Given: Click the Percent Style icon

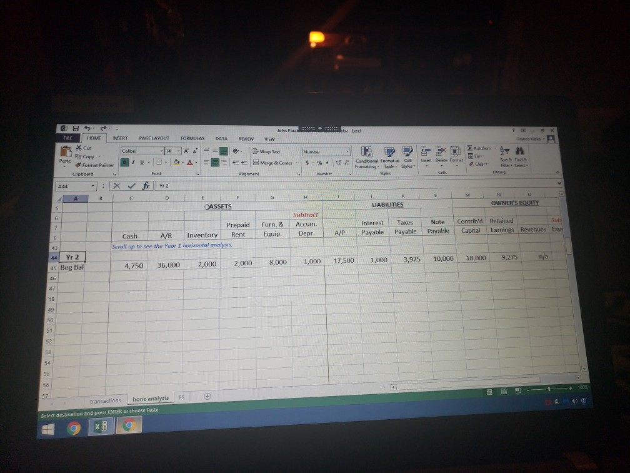Looking at the screenshot, I should [x=318, y=162].
